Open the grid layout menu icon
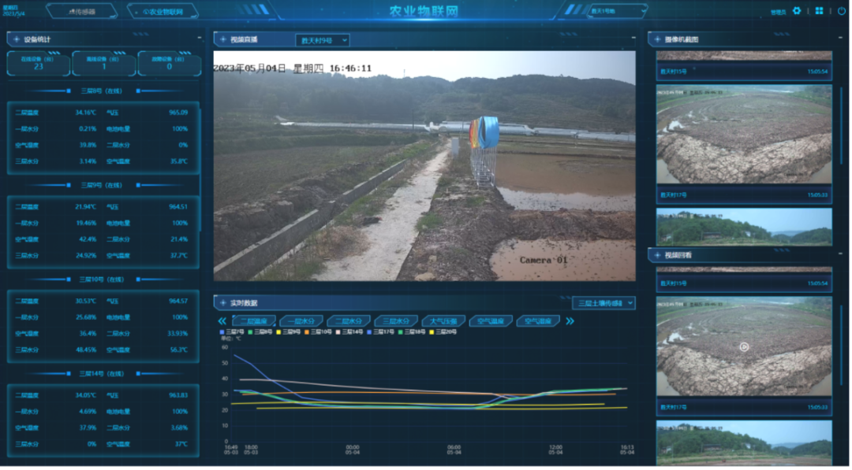 pyautogui.click(x=819, y=11)
